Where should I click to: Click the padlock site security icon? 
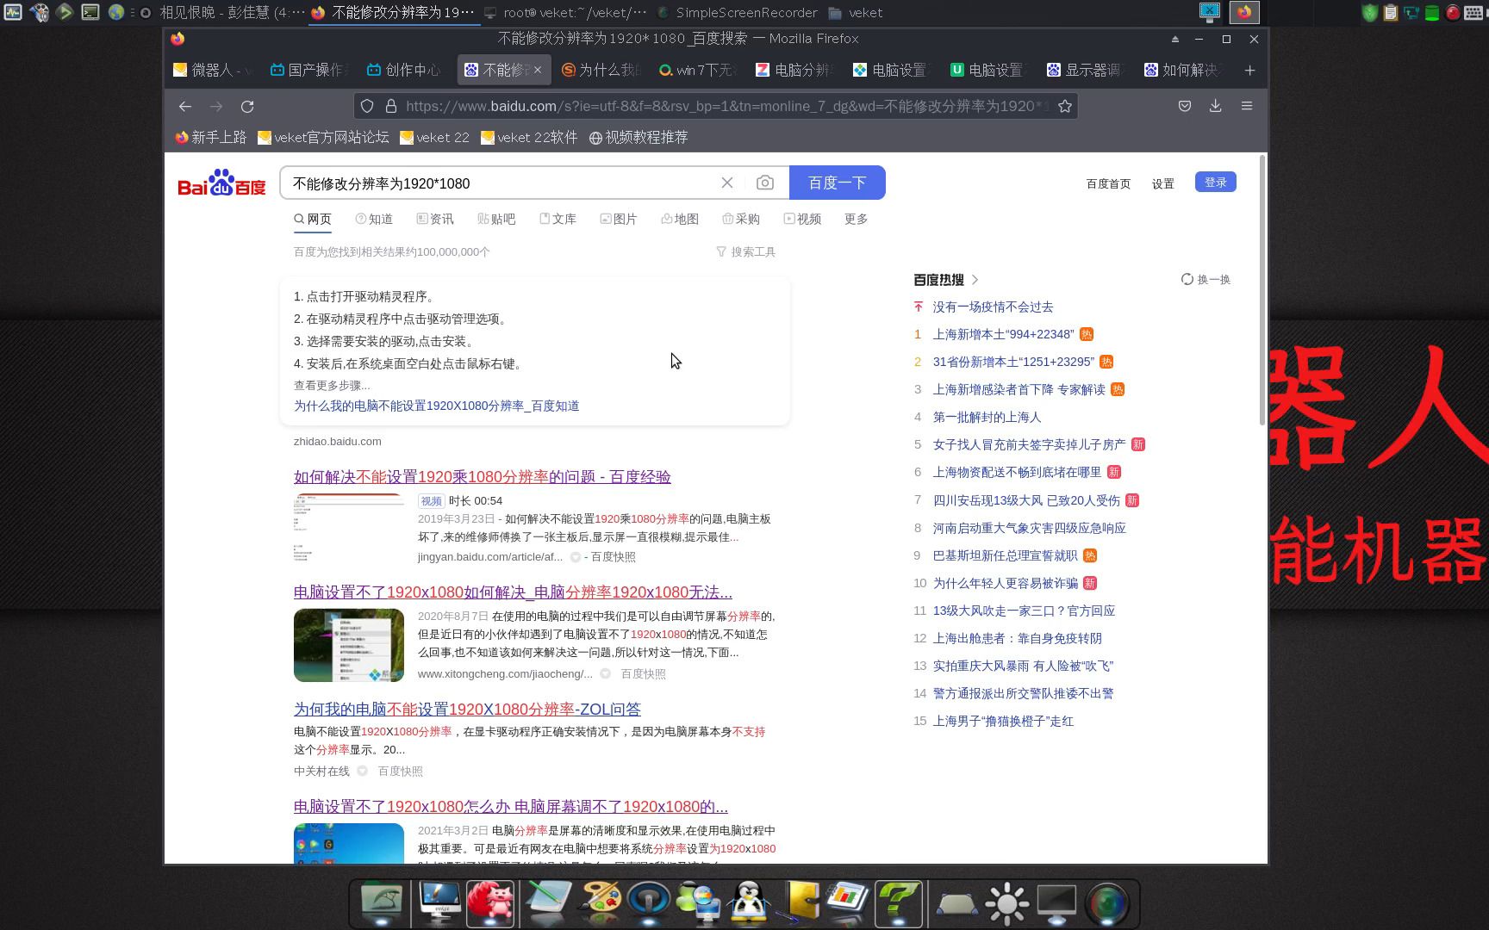391,106
